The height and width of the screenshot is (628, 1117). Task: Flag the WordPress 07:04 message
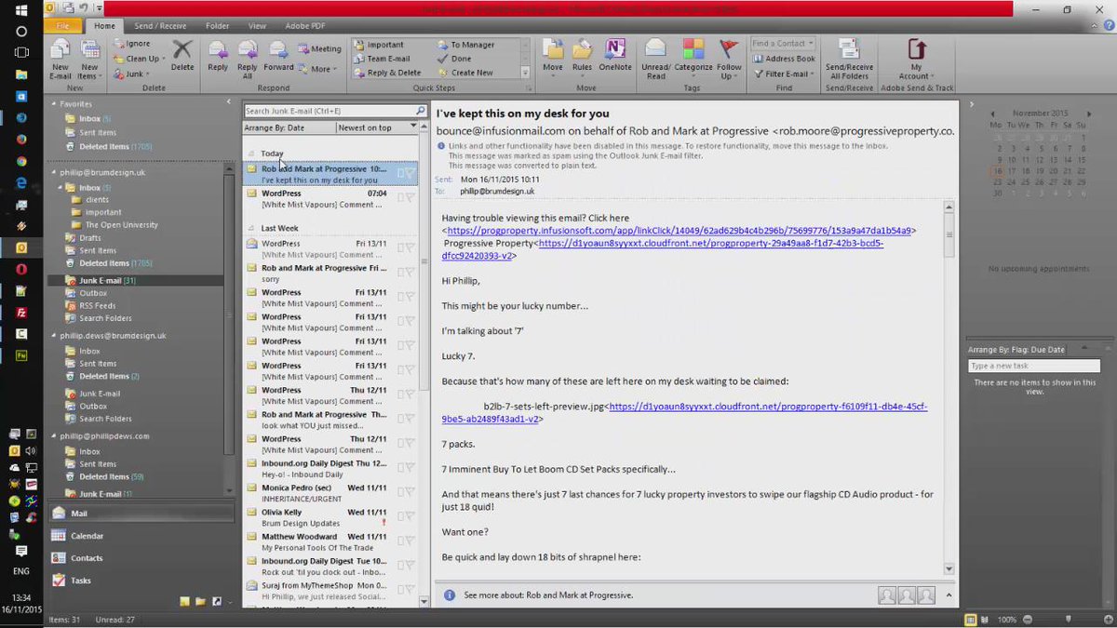(410, 197)
